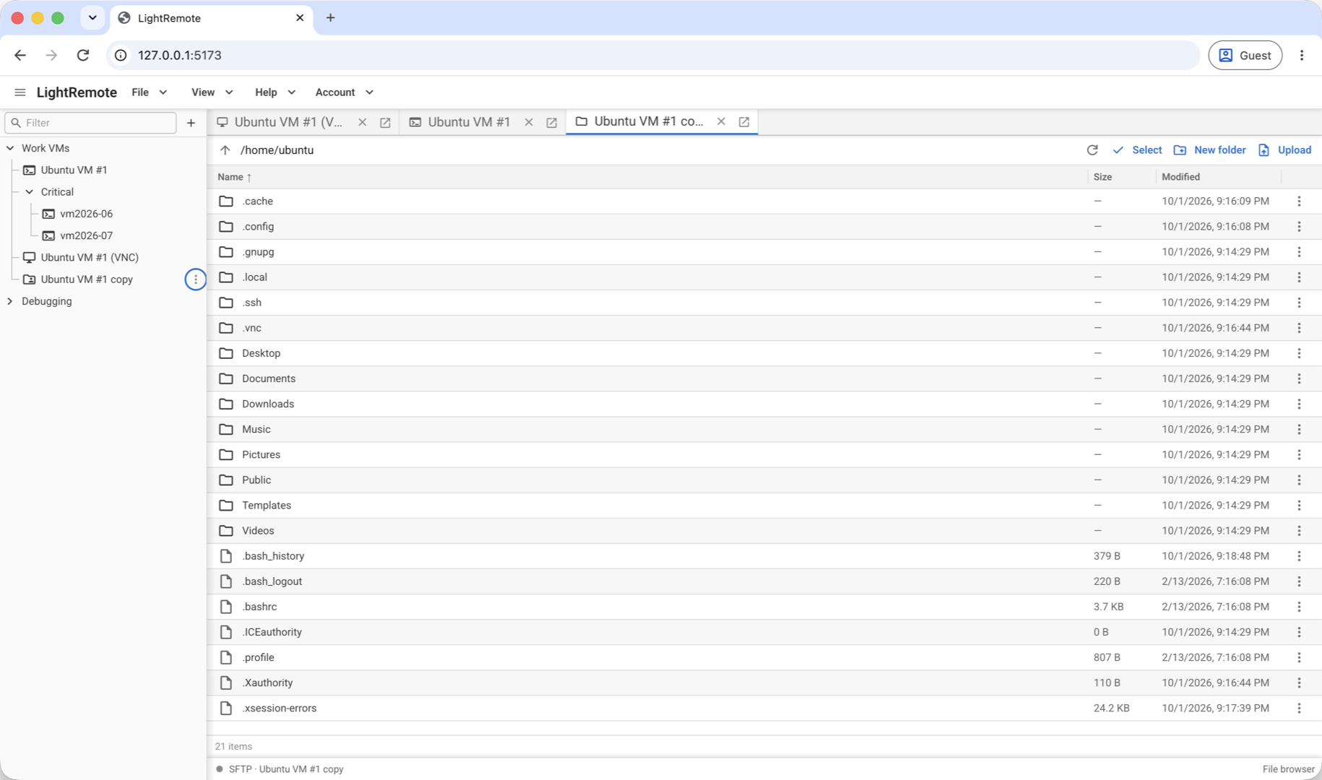Open Ubuntu VM #1 (VNC) tab in new window
The image size is (1322, 780).
point(385,123)
